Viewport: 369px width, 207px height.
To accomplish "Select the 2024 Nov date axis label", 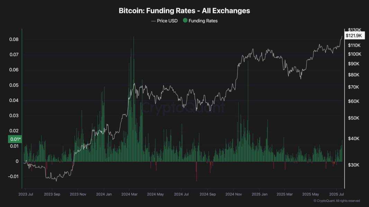I will pyautogui.click(x=233, y=194).
